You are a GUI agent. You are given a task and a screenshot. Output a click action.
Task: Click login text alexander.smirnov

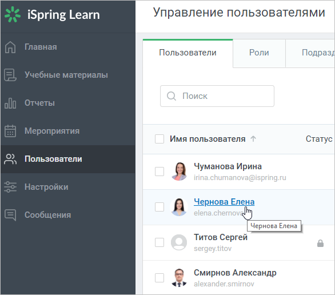point(224,284)
